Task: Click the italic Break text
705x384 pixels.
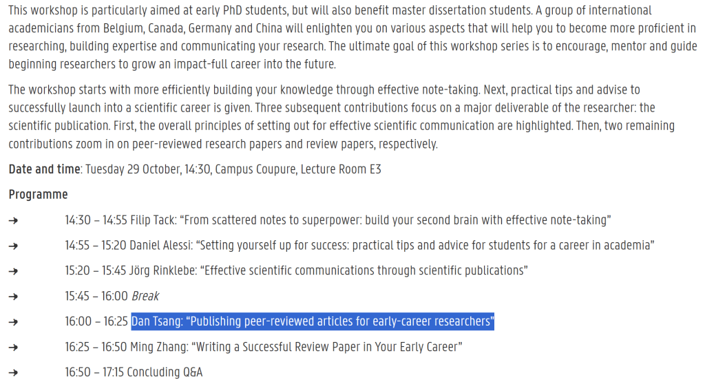Action: 145,297
